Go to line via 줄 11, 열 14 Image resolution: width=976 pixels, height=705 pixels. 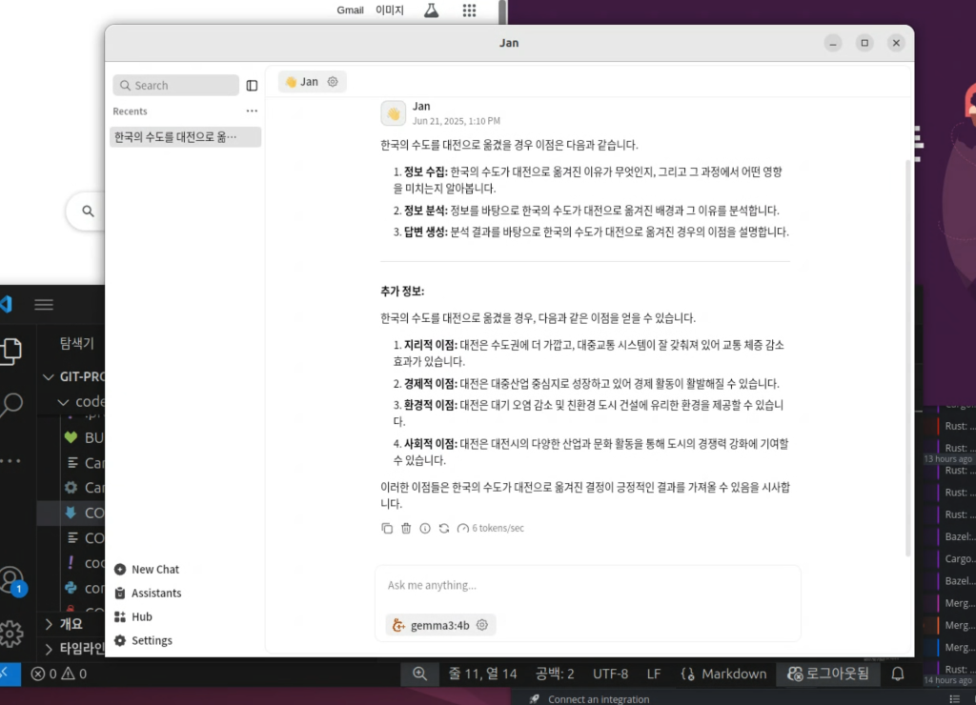coord(482,674)
